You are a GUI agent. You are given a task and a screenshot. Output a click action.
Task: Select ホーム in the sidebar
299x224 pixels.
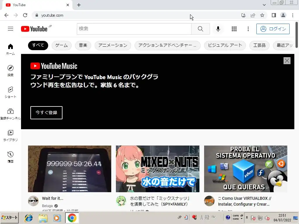pos(11,49)
